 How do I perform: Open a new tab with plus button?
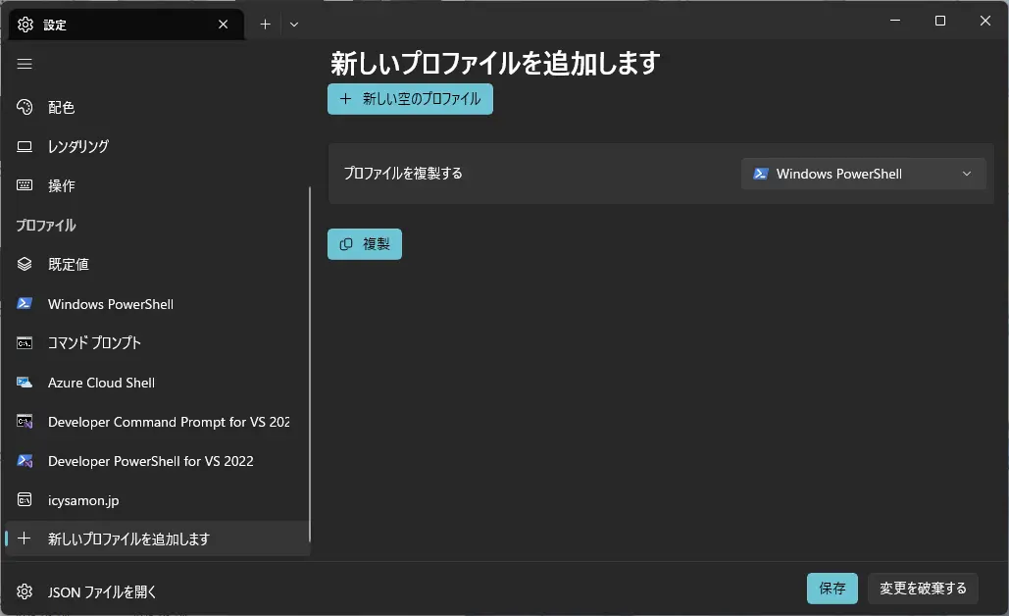265,25
